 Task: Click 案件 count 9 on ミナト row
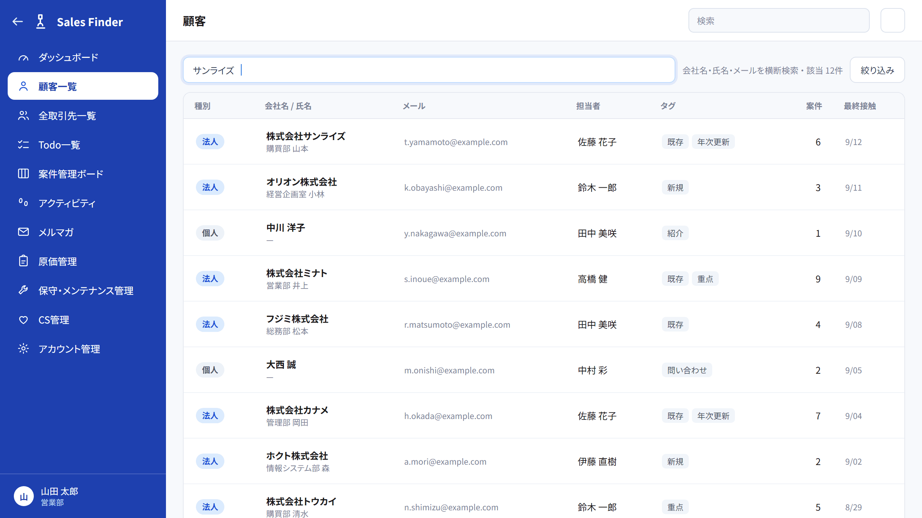pyautogui.click(x=818, y=279)
